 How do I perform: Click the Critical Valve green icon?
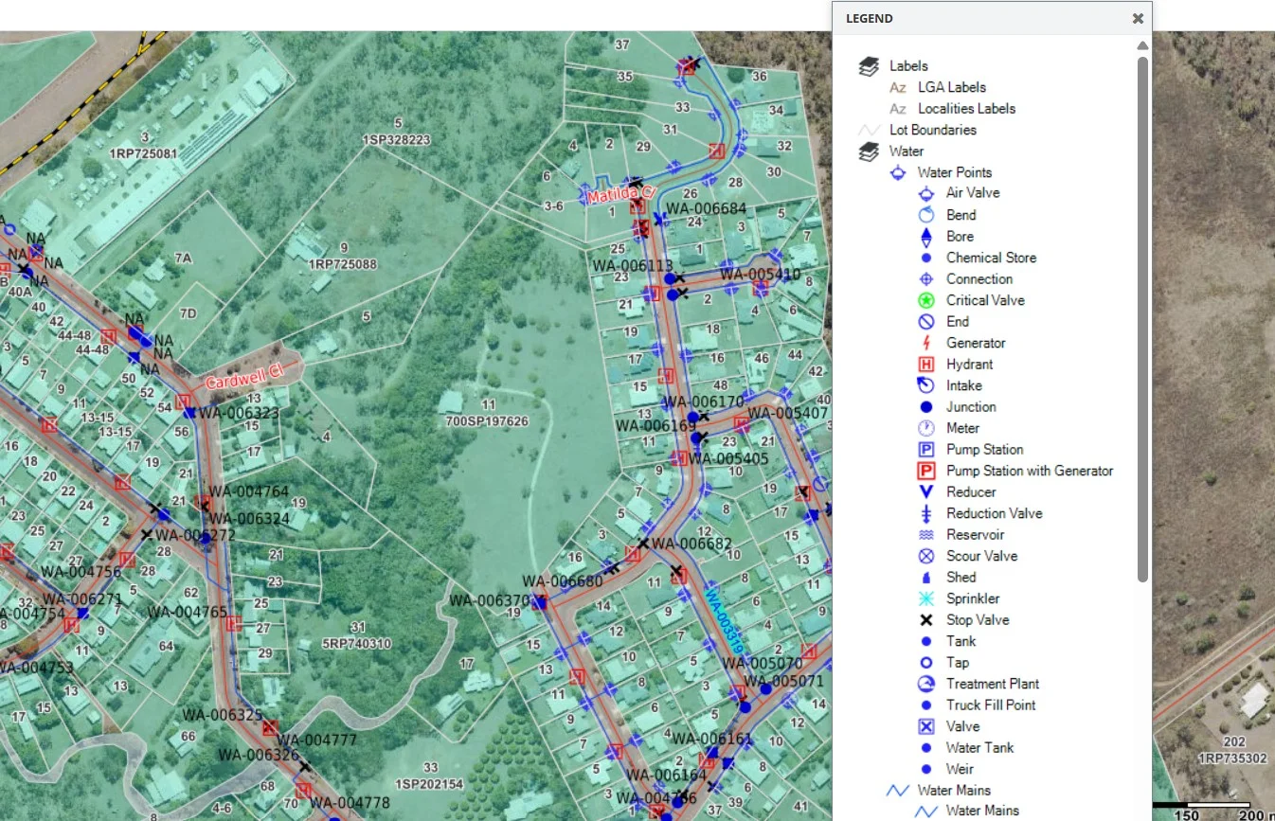[x=926, y=300]
